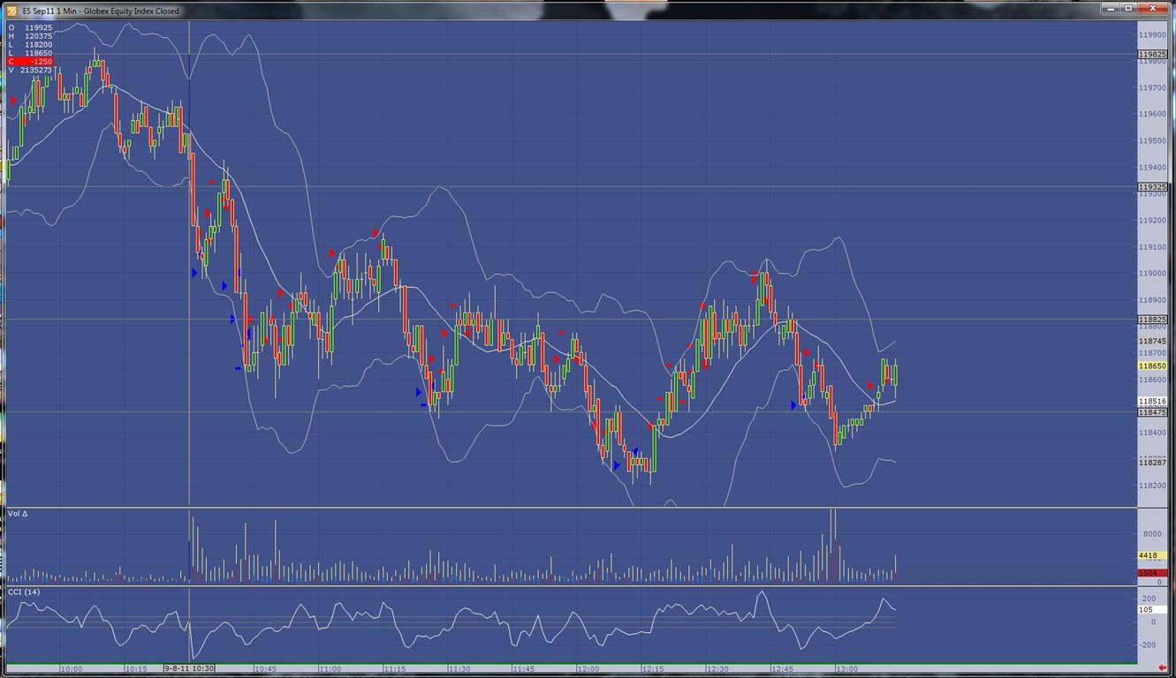Click the 119100 price axis tick

click(x=1152, y=247)
